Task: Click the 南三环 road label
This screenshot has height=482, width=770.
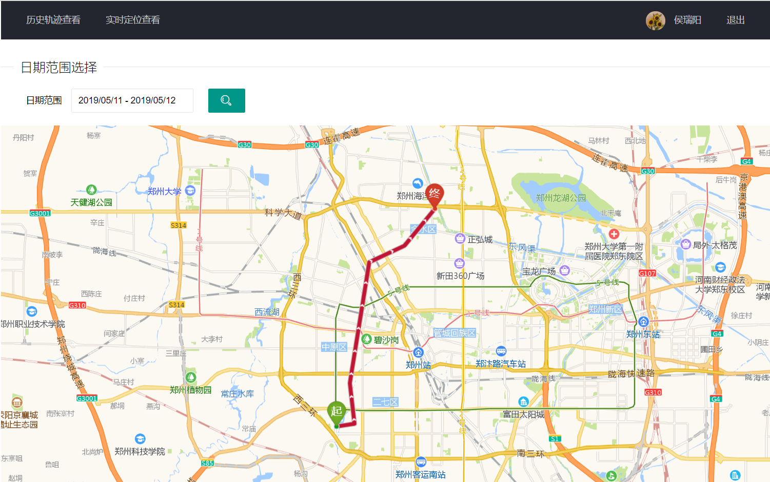Action: click(531, 453)
